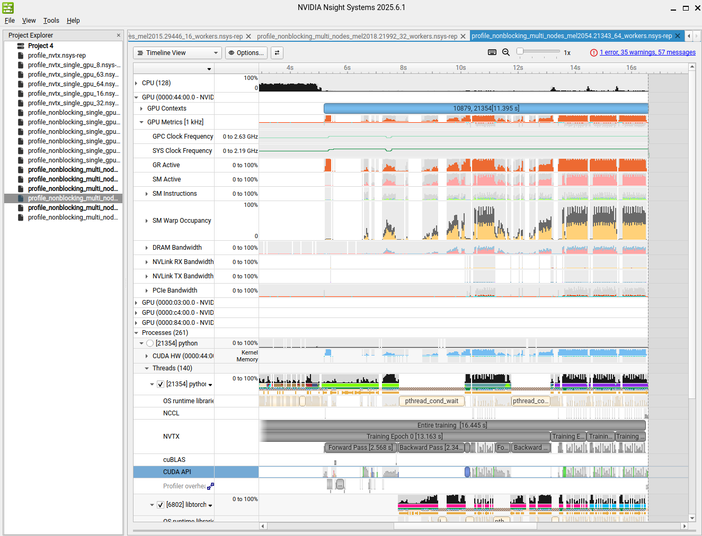
Task: Switch to the 32_workers report tab
Action: 357,37
